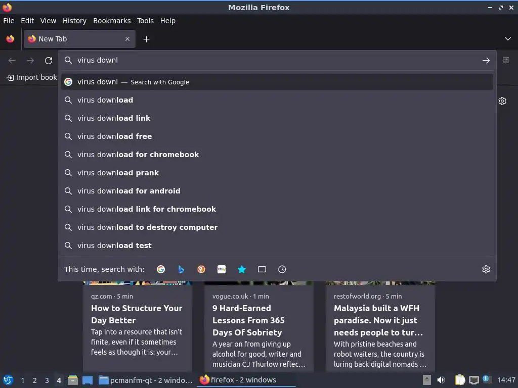518x388 pixels.
Task: Open the network monitor tray icon
Action: click(474, 380)
